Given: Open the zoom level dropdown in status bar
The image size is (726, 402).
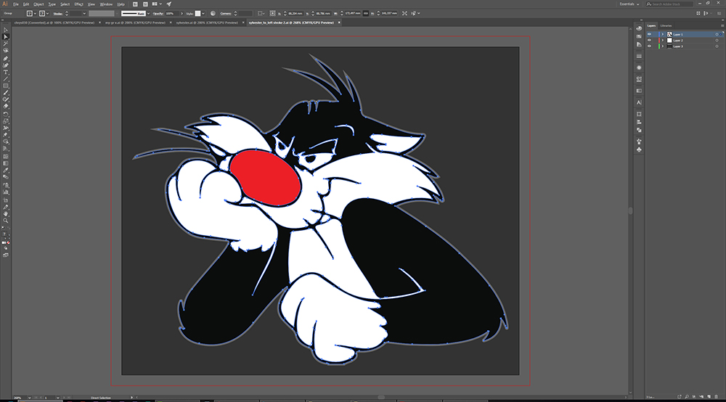Looking at the screenshot, I should pyautogui.click(x=29, y=398).
